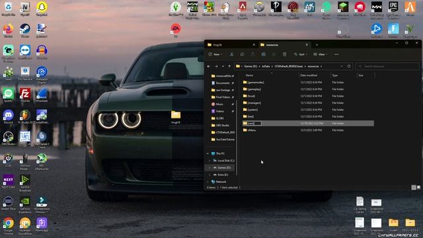
Task: Open the See more ellipsis in Explorer toolbar
Action: tap(336, 54)
